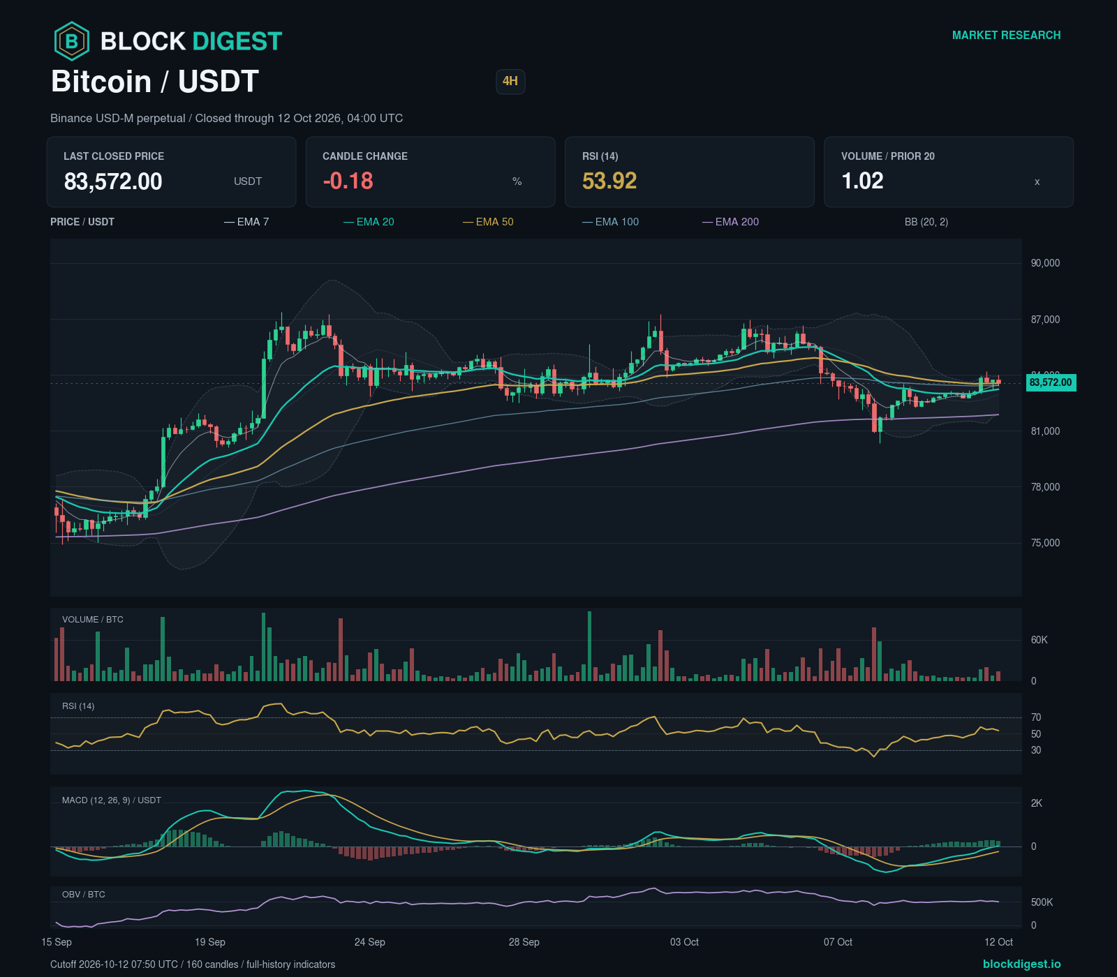The height and width of the screenshot is (977, 1117).
Task: Click the BLOCK DIGEST brand wordmark
Action: pyautogui.click(x=191, y=41)
